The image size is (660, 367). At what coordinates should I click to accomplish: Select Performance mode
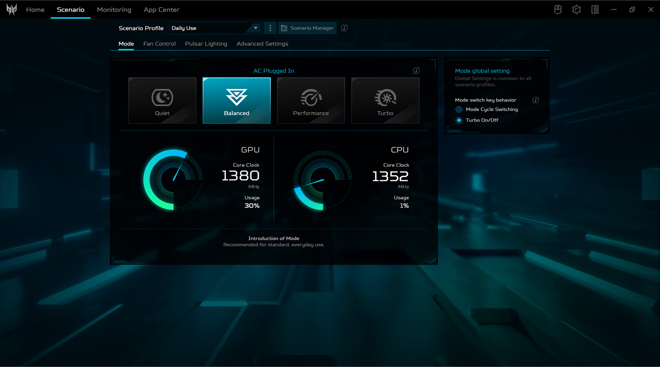[x=311, y=101]
